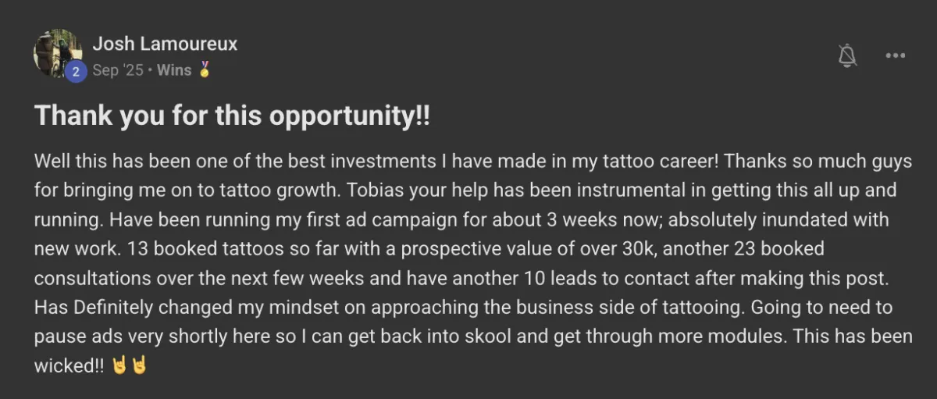Open Josh Lamoureux's profile via his name

tap(165, 44)
